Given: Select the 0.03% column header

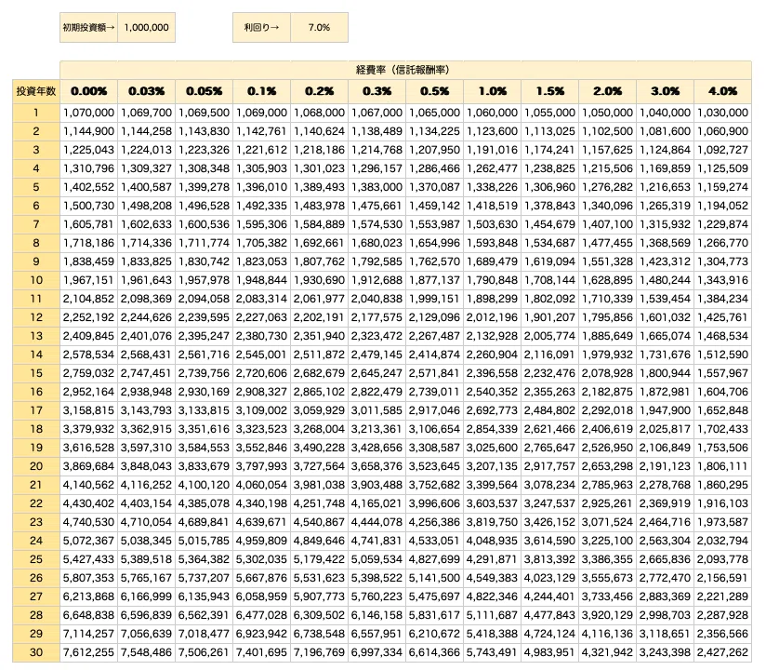Looking at the screenshot, I should click(x=146, y=91).
